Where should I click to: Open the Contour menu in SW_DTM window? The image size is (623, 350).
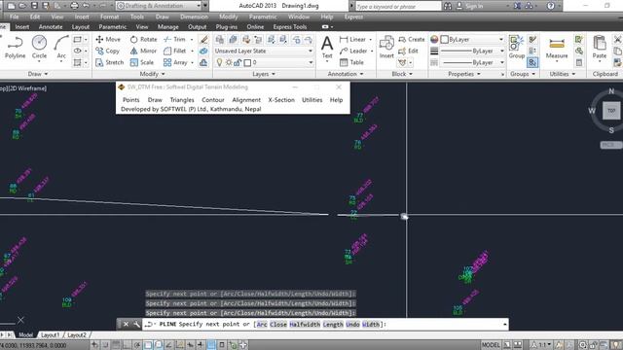(x=213, y=99)
